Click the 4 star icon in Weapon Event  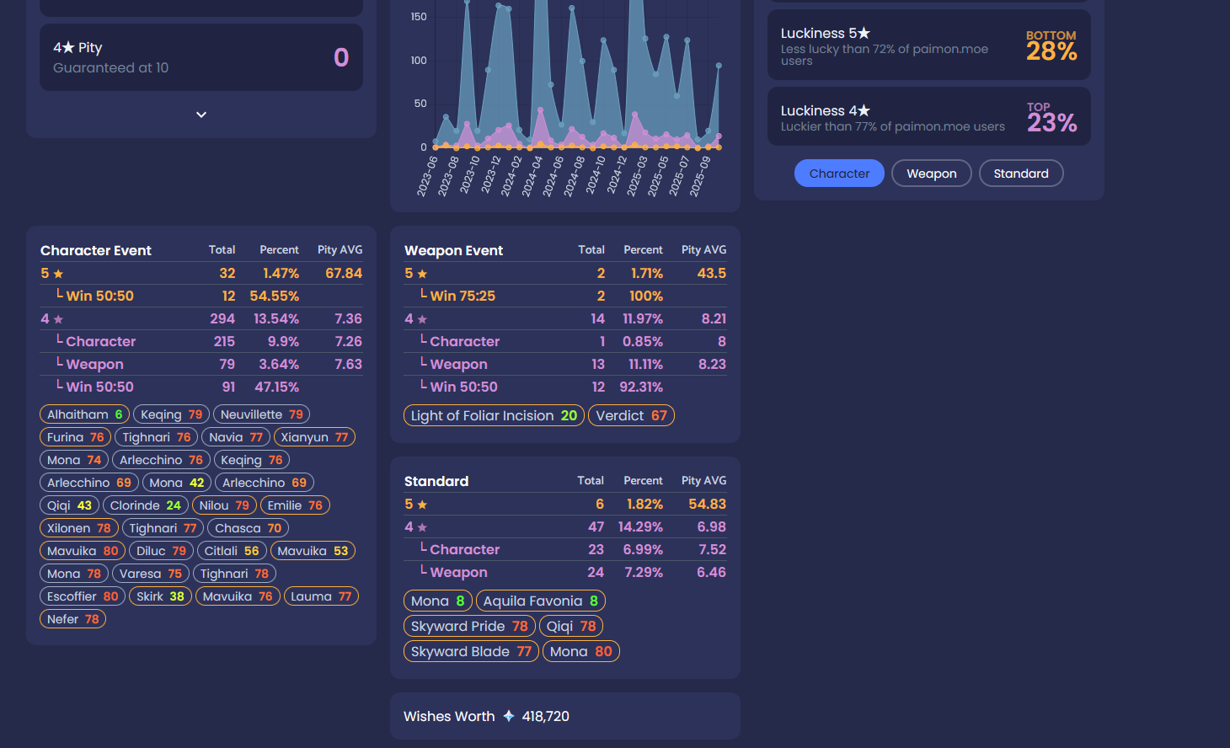pyautogui.click(x=422, y=319)
